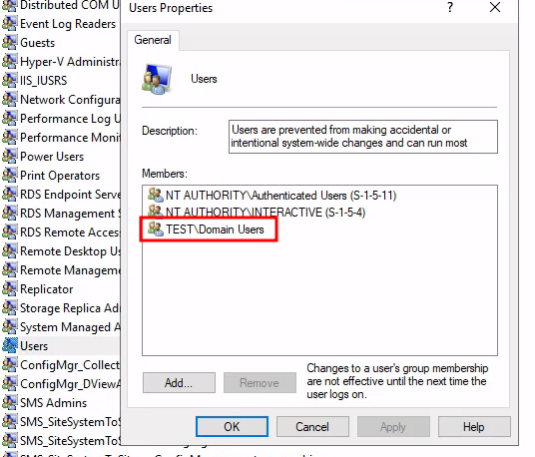Select the Remote Desktop Users icon
535x457 pixels.
[9, 251]
